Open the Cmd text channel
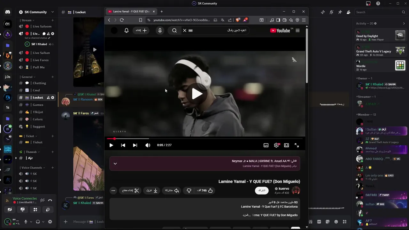The height and width of the screenshot is (230, 409). [36, 90]
